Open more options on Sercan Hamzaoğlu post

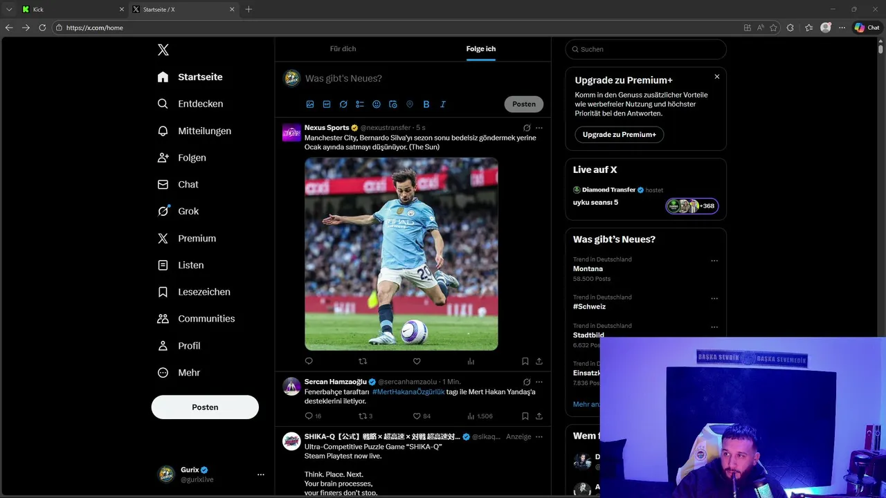click(x=539, y=382)
